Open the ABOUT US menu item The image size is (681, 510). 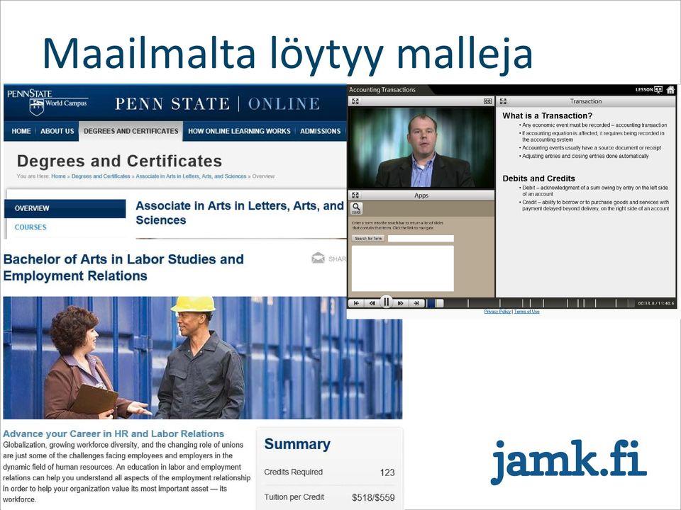click(57, 131)
